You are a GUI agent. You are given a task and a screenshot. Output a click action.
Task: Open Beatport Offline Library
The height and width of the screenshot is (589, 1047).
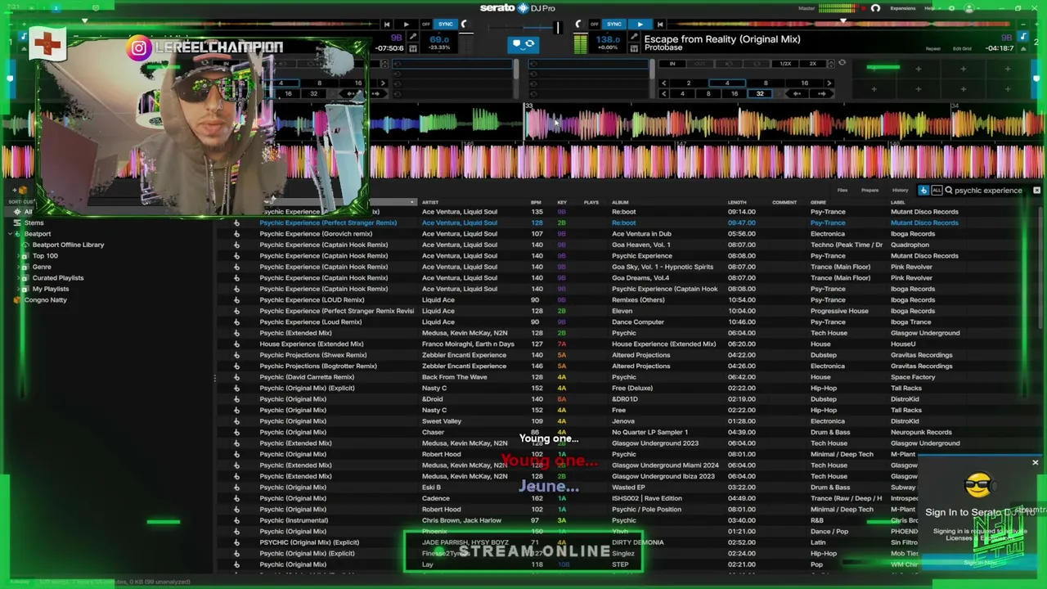[68, 245]
